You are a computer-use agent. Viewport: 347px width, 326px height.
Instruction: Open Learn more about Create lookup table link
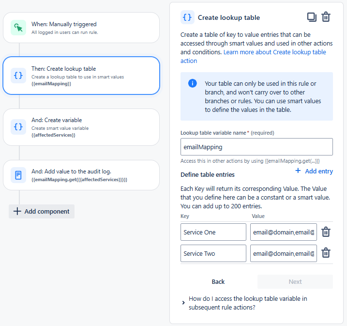point(253,56)
